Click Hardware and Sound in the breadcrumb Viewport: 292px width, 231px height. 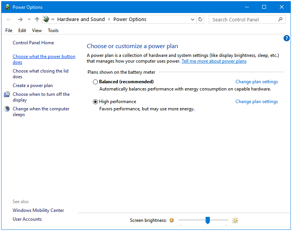click(81, 19)
